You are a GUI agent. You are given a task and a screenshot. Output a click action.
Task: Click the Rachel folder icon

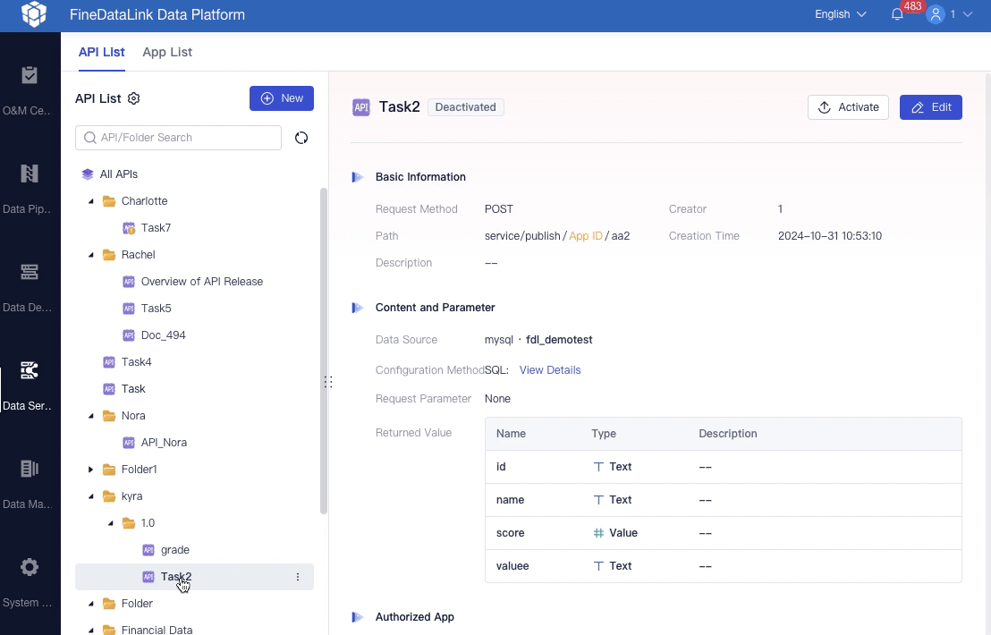(109, 255)
